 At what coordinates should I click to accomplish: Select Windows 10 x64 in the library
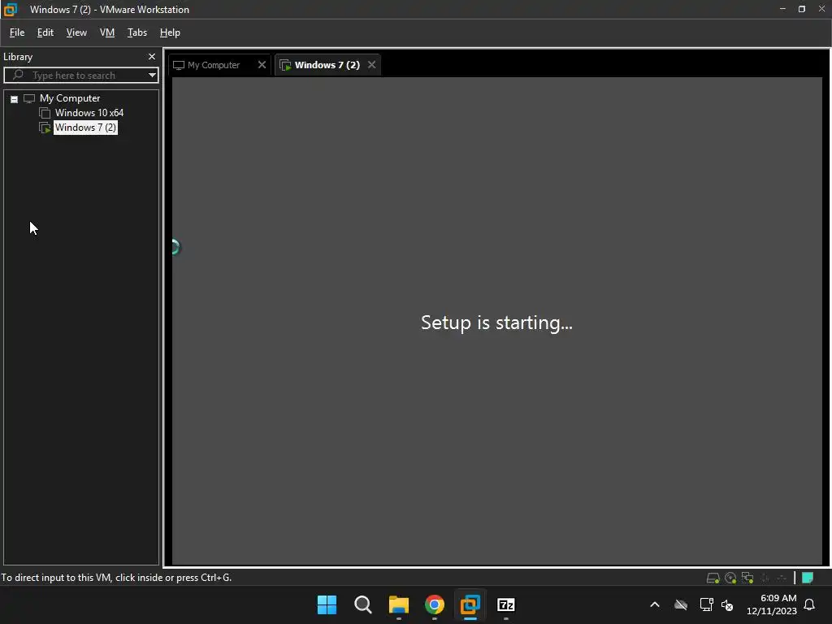[89, 112]
